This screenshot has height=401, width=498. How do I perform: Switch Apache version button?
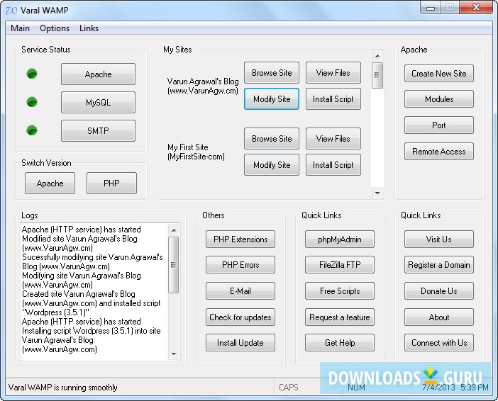pyautogui.click(x=50, y=183)
